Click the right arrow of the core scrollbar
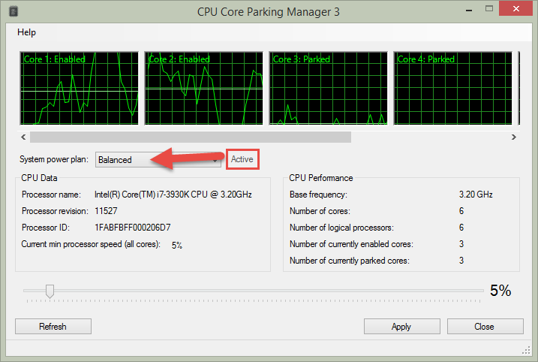 pos(514,137)
